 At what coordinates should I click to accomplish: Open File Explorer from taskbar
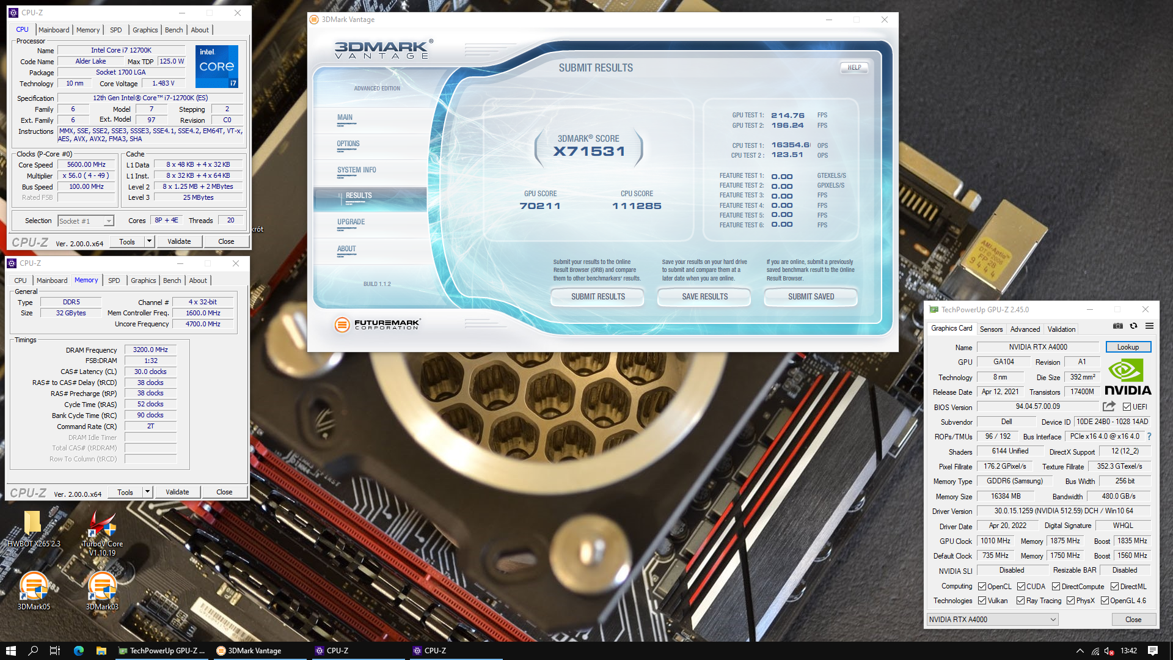(x=101, y=651)
